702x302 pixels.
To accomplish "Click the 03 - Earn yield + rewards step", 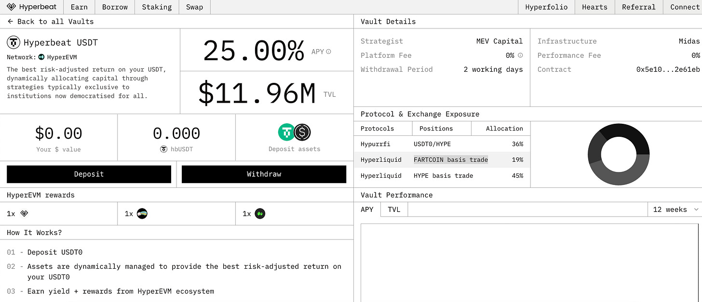I will pos(110,291).
